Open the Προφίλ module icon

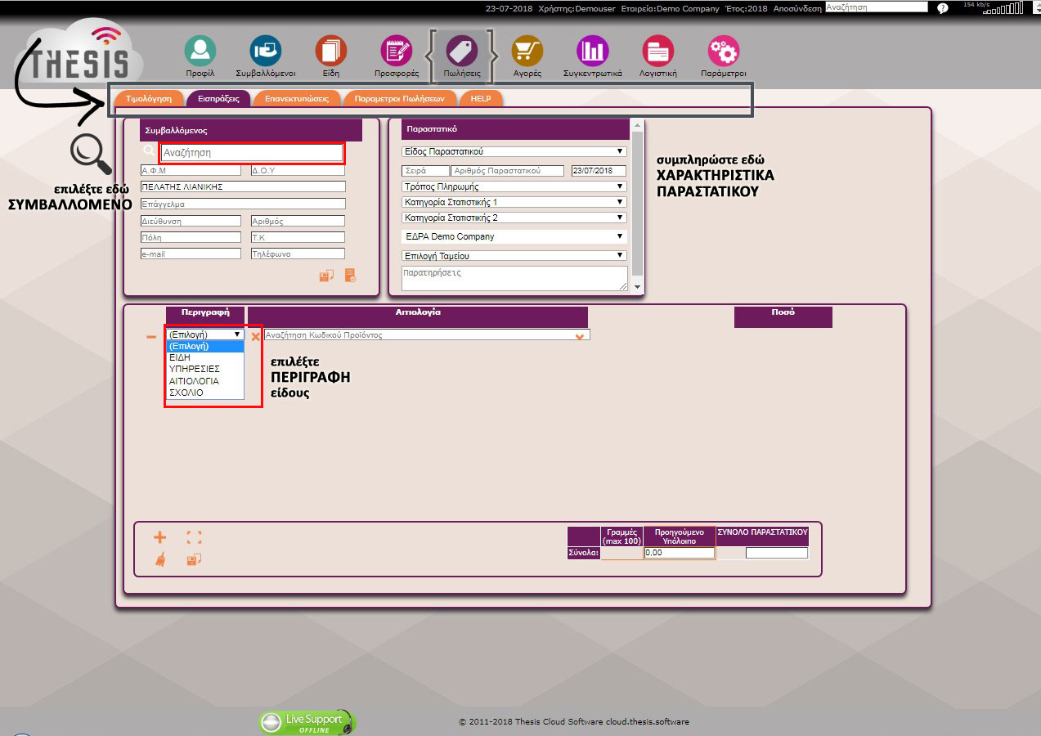coord(200,51)
